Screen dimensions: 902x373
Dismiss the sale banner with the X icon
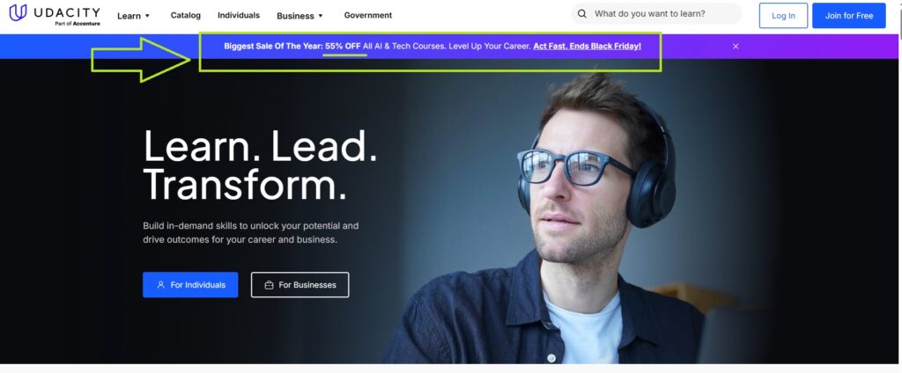[x=736, y=47]
